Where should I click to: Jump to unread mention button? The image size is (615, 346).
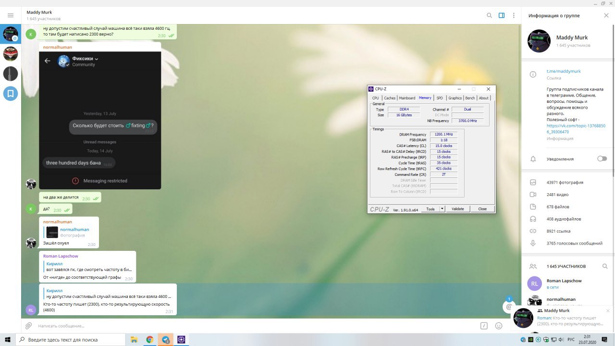(509, 306)
